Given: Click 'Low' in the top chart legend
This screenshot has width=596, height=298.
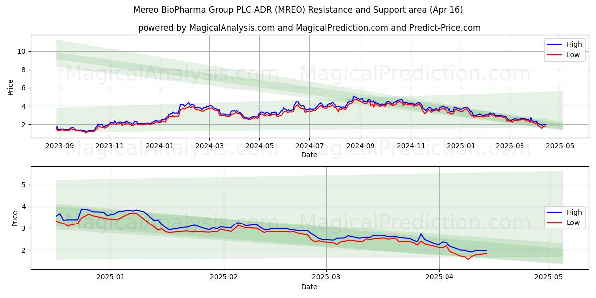Looking at the screenshot, I should click(573, 55).
